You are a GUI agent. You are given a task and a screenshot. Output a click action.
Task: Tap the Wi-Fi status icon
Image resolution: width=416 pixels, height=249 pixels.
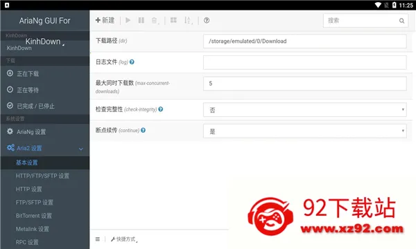pyautogui.click(x=378, y=5)
